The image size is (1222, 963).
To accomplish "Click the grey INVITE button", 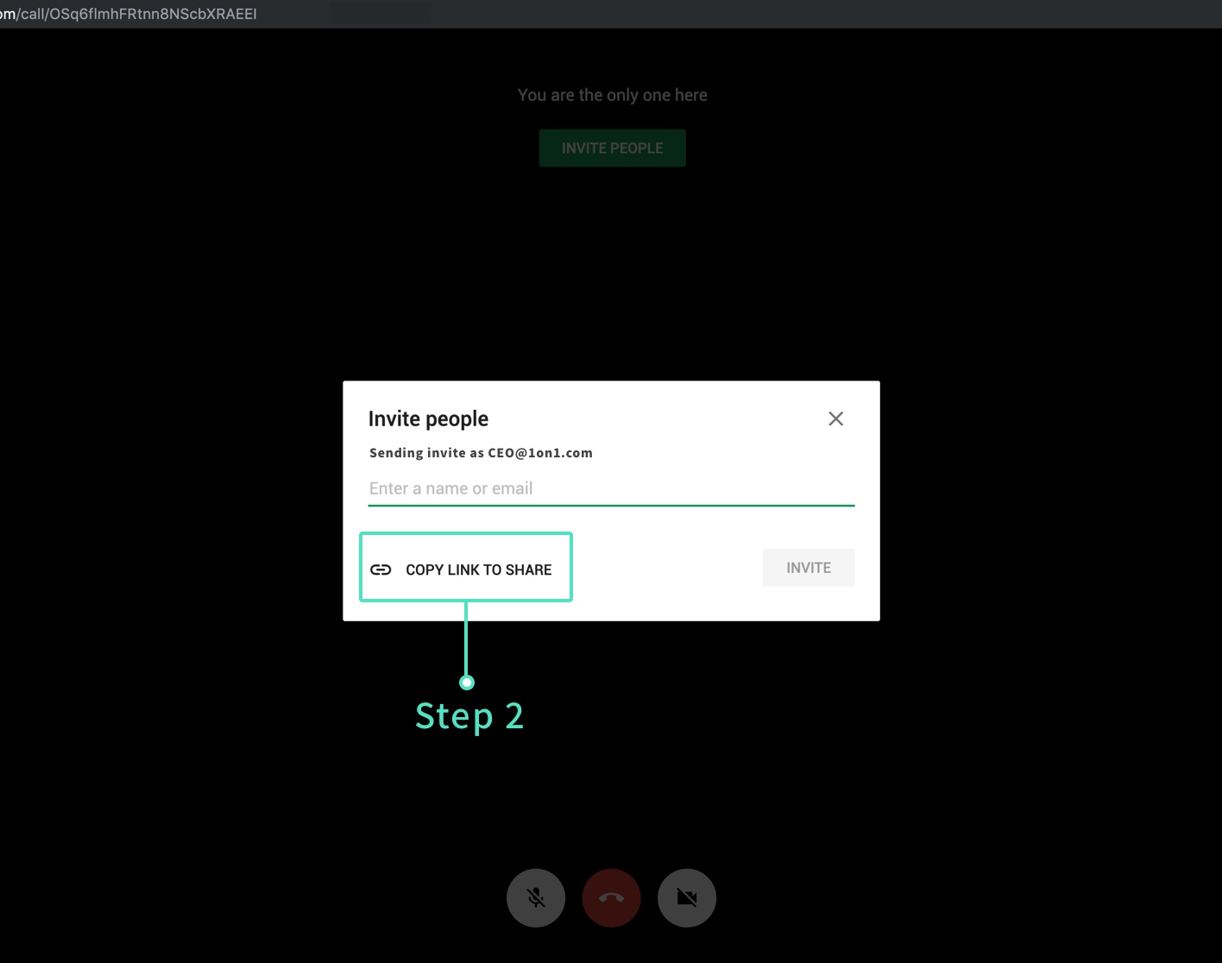I will (808, 568).
